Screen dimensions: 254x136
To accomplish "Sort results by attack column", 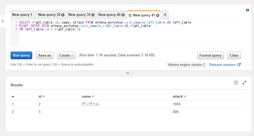I will click(x=179, y=97).
